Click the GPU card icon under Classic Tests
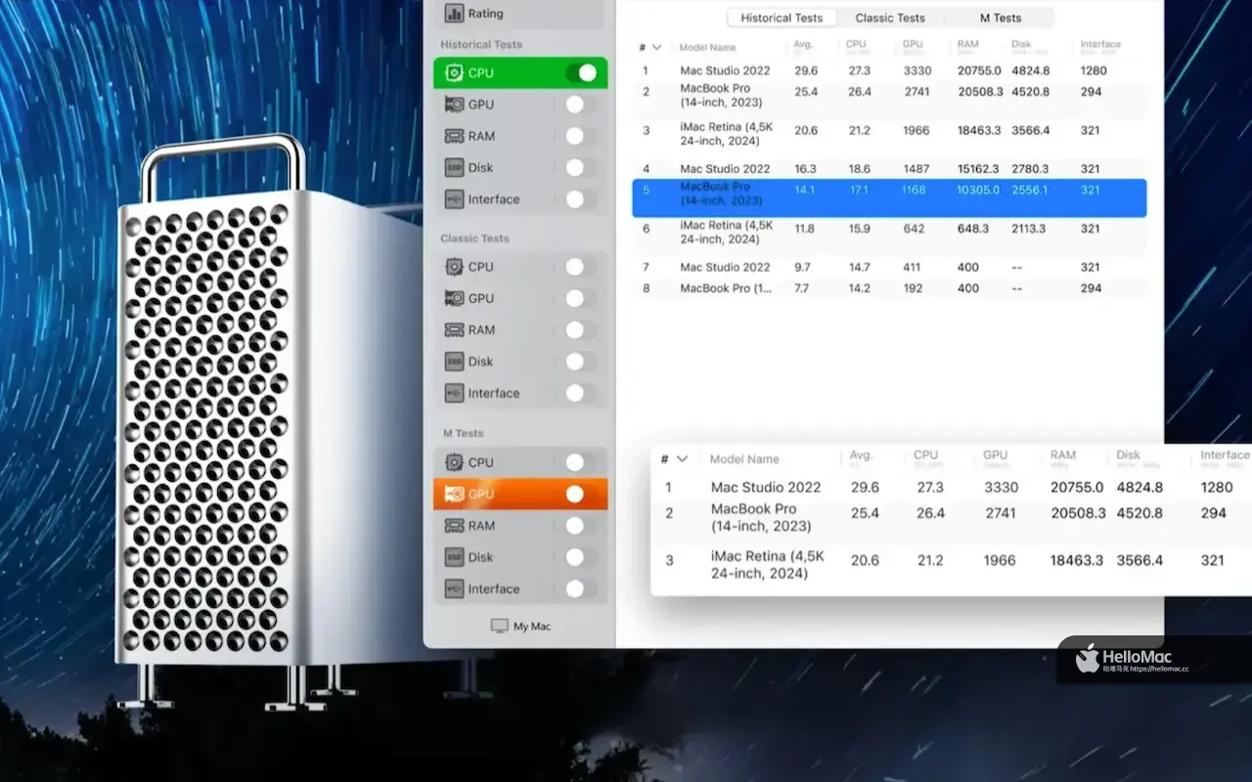The image size is (1252, 782). (x=454, y=298)
